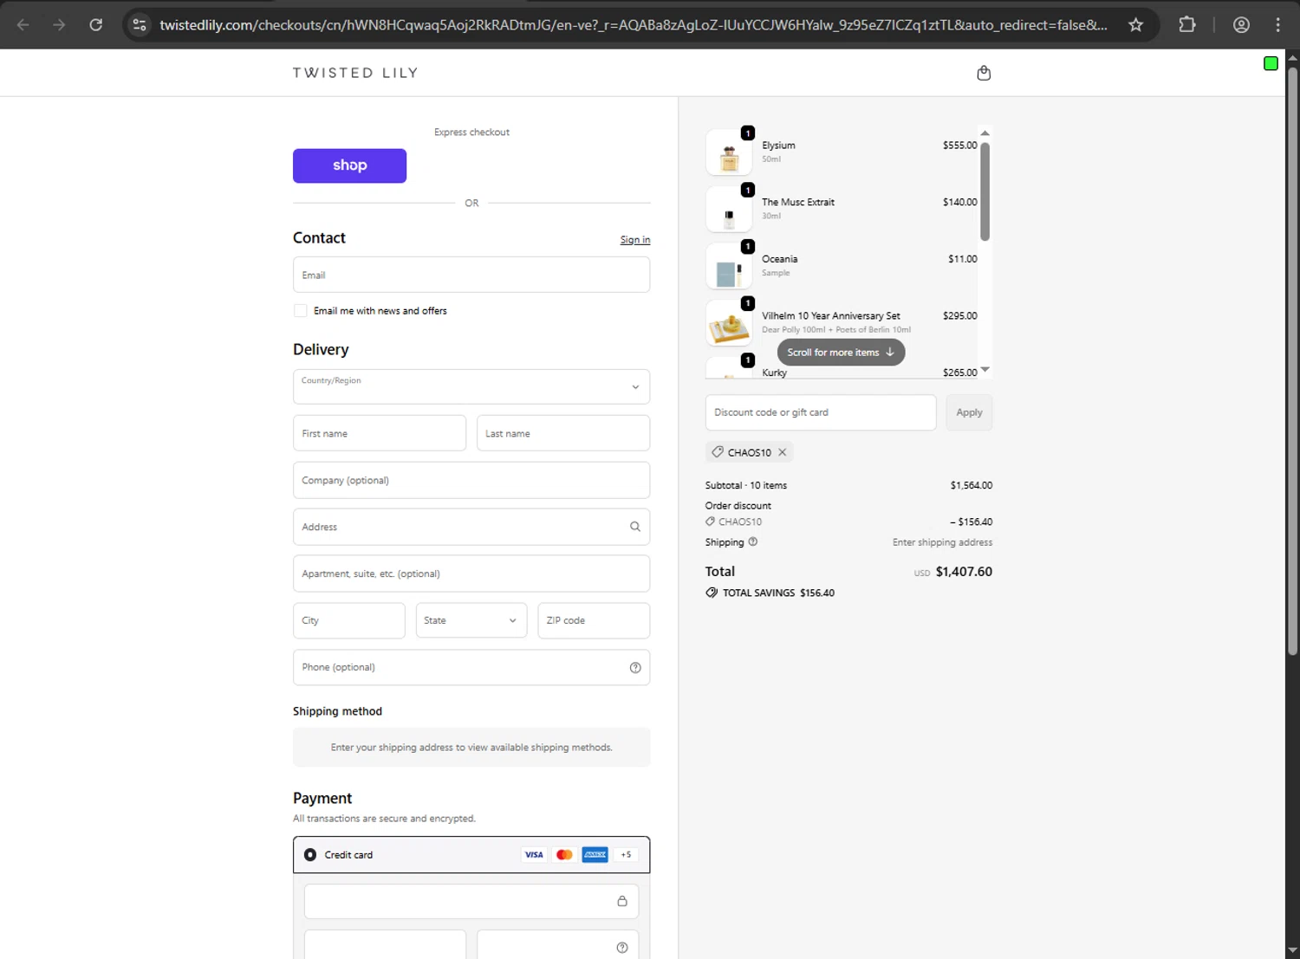This screenshot has width=1300, height=959.
Task: Open the browser profile icon
Action: coord(1241,25)
